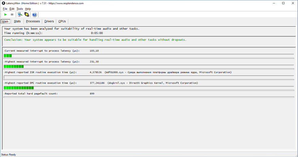Open the File menu
298x157 pixels.
coord(5,9)
